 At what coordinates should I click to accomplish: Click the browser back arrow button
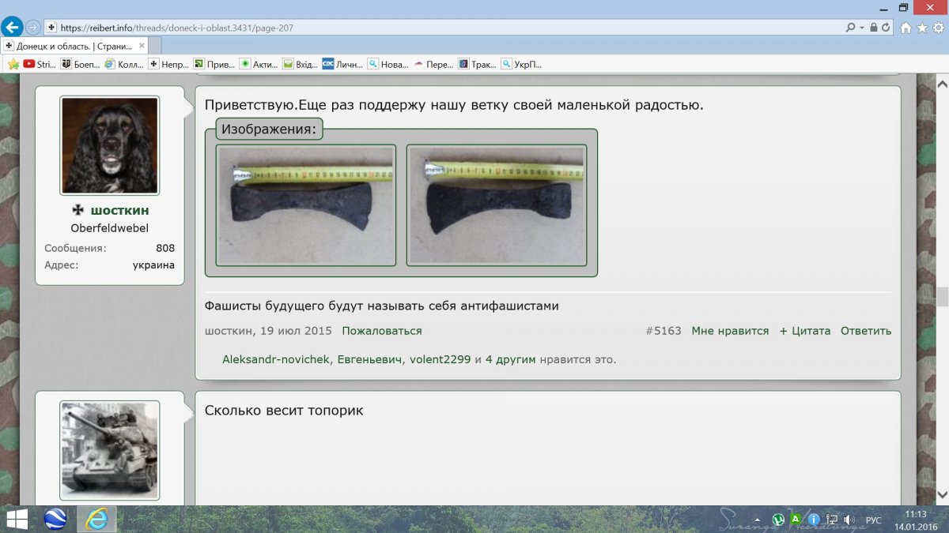(12, 27)
